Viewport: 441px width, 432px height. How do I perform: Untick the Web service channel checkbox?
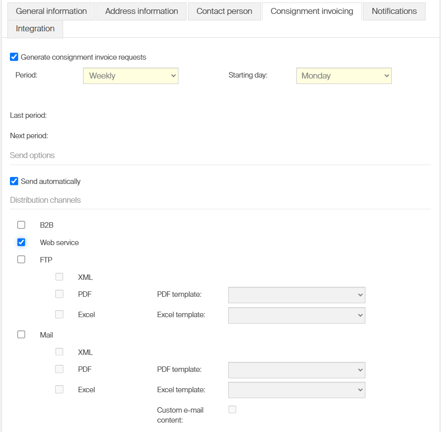pos(21,242)
